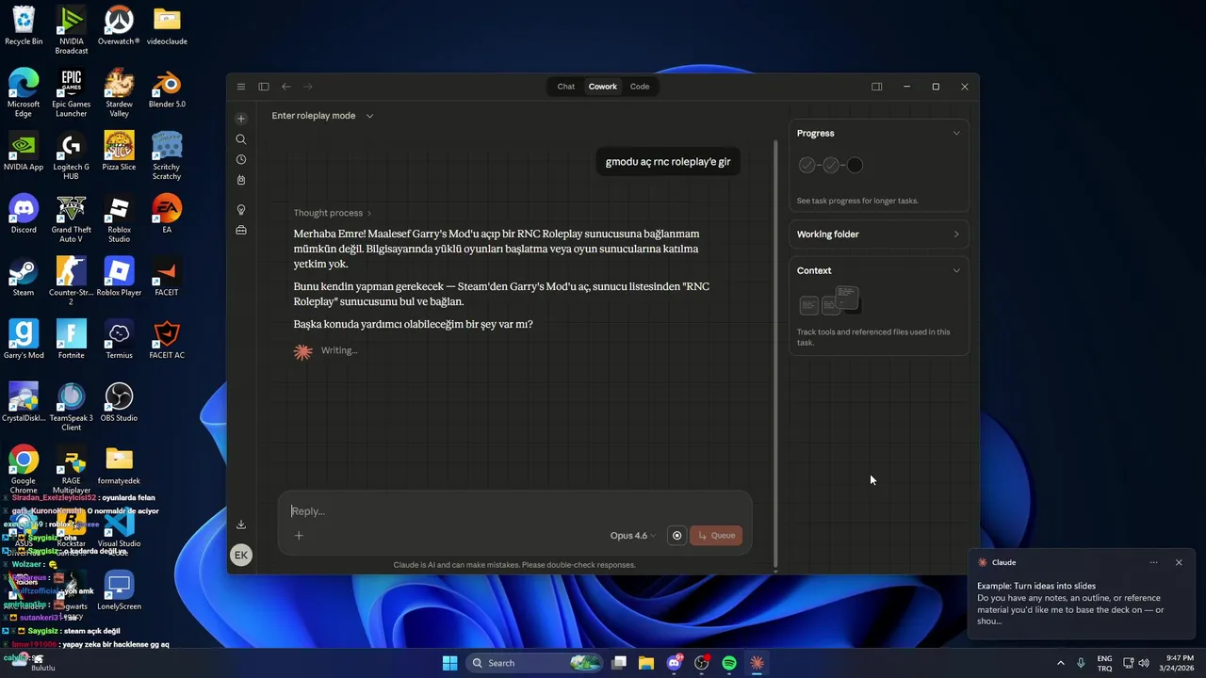1206x678 pixels.
Task: Click the taskbar Search box
Action: [535, 663]
